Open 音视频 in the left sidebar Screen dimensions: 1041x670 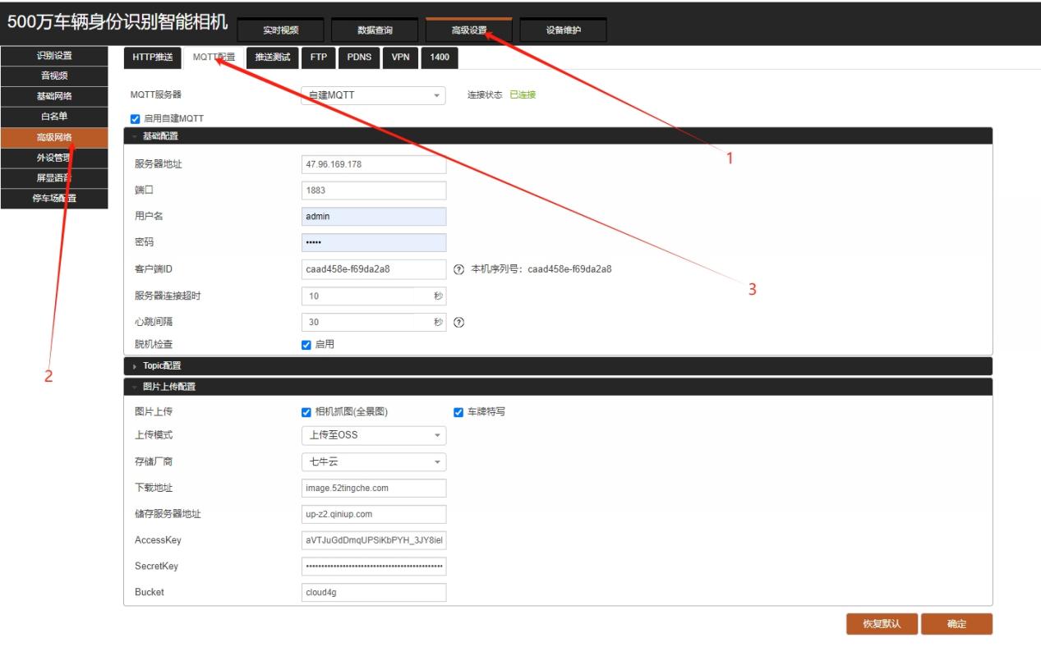pos(54,76)
